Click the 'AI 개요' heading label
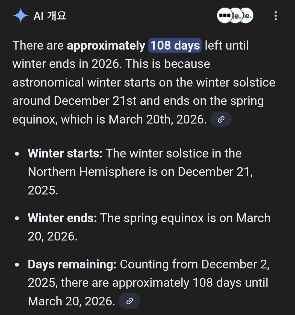This screenshot has width=295, height=315. point(50,16)
